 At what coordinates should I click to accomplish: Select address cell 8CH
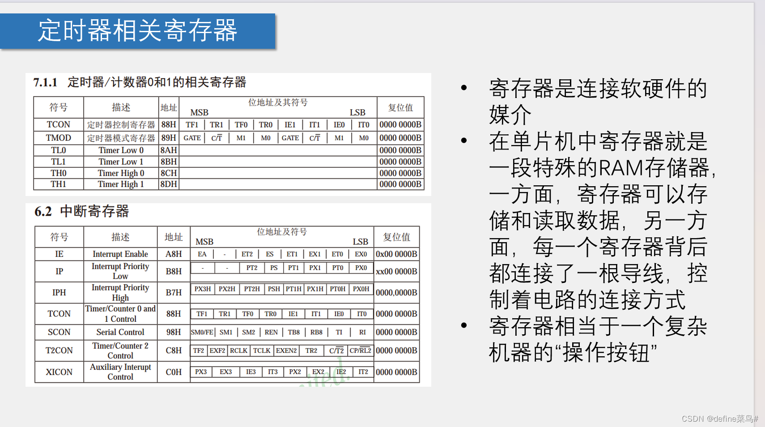tap(169, 173)
